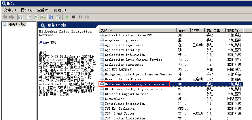Viewport: 252px width, 120px height.
Task: Click the Export List toolbar icon
Action: (43, 17)
